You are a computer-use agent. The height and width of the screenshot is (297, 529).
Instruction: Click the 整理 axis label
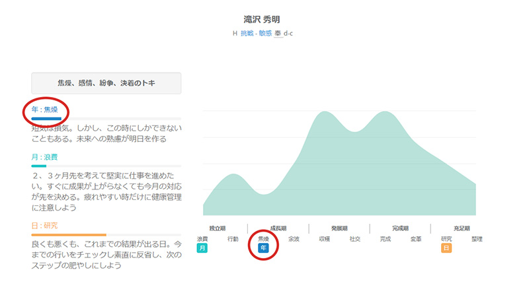pyautogui.click(x=477, y=239)
